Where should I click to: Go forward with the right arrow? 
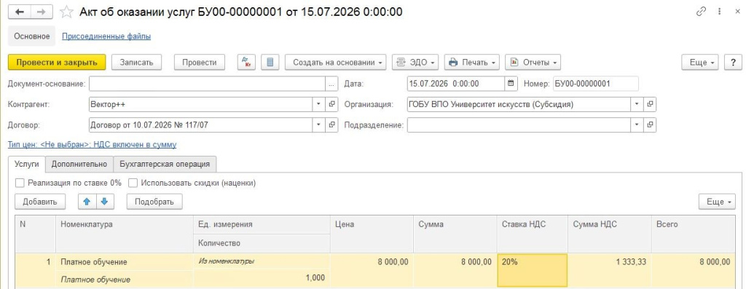42,12
